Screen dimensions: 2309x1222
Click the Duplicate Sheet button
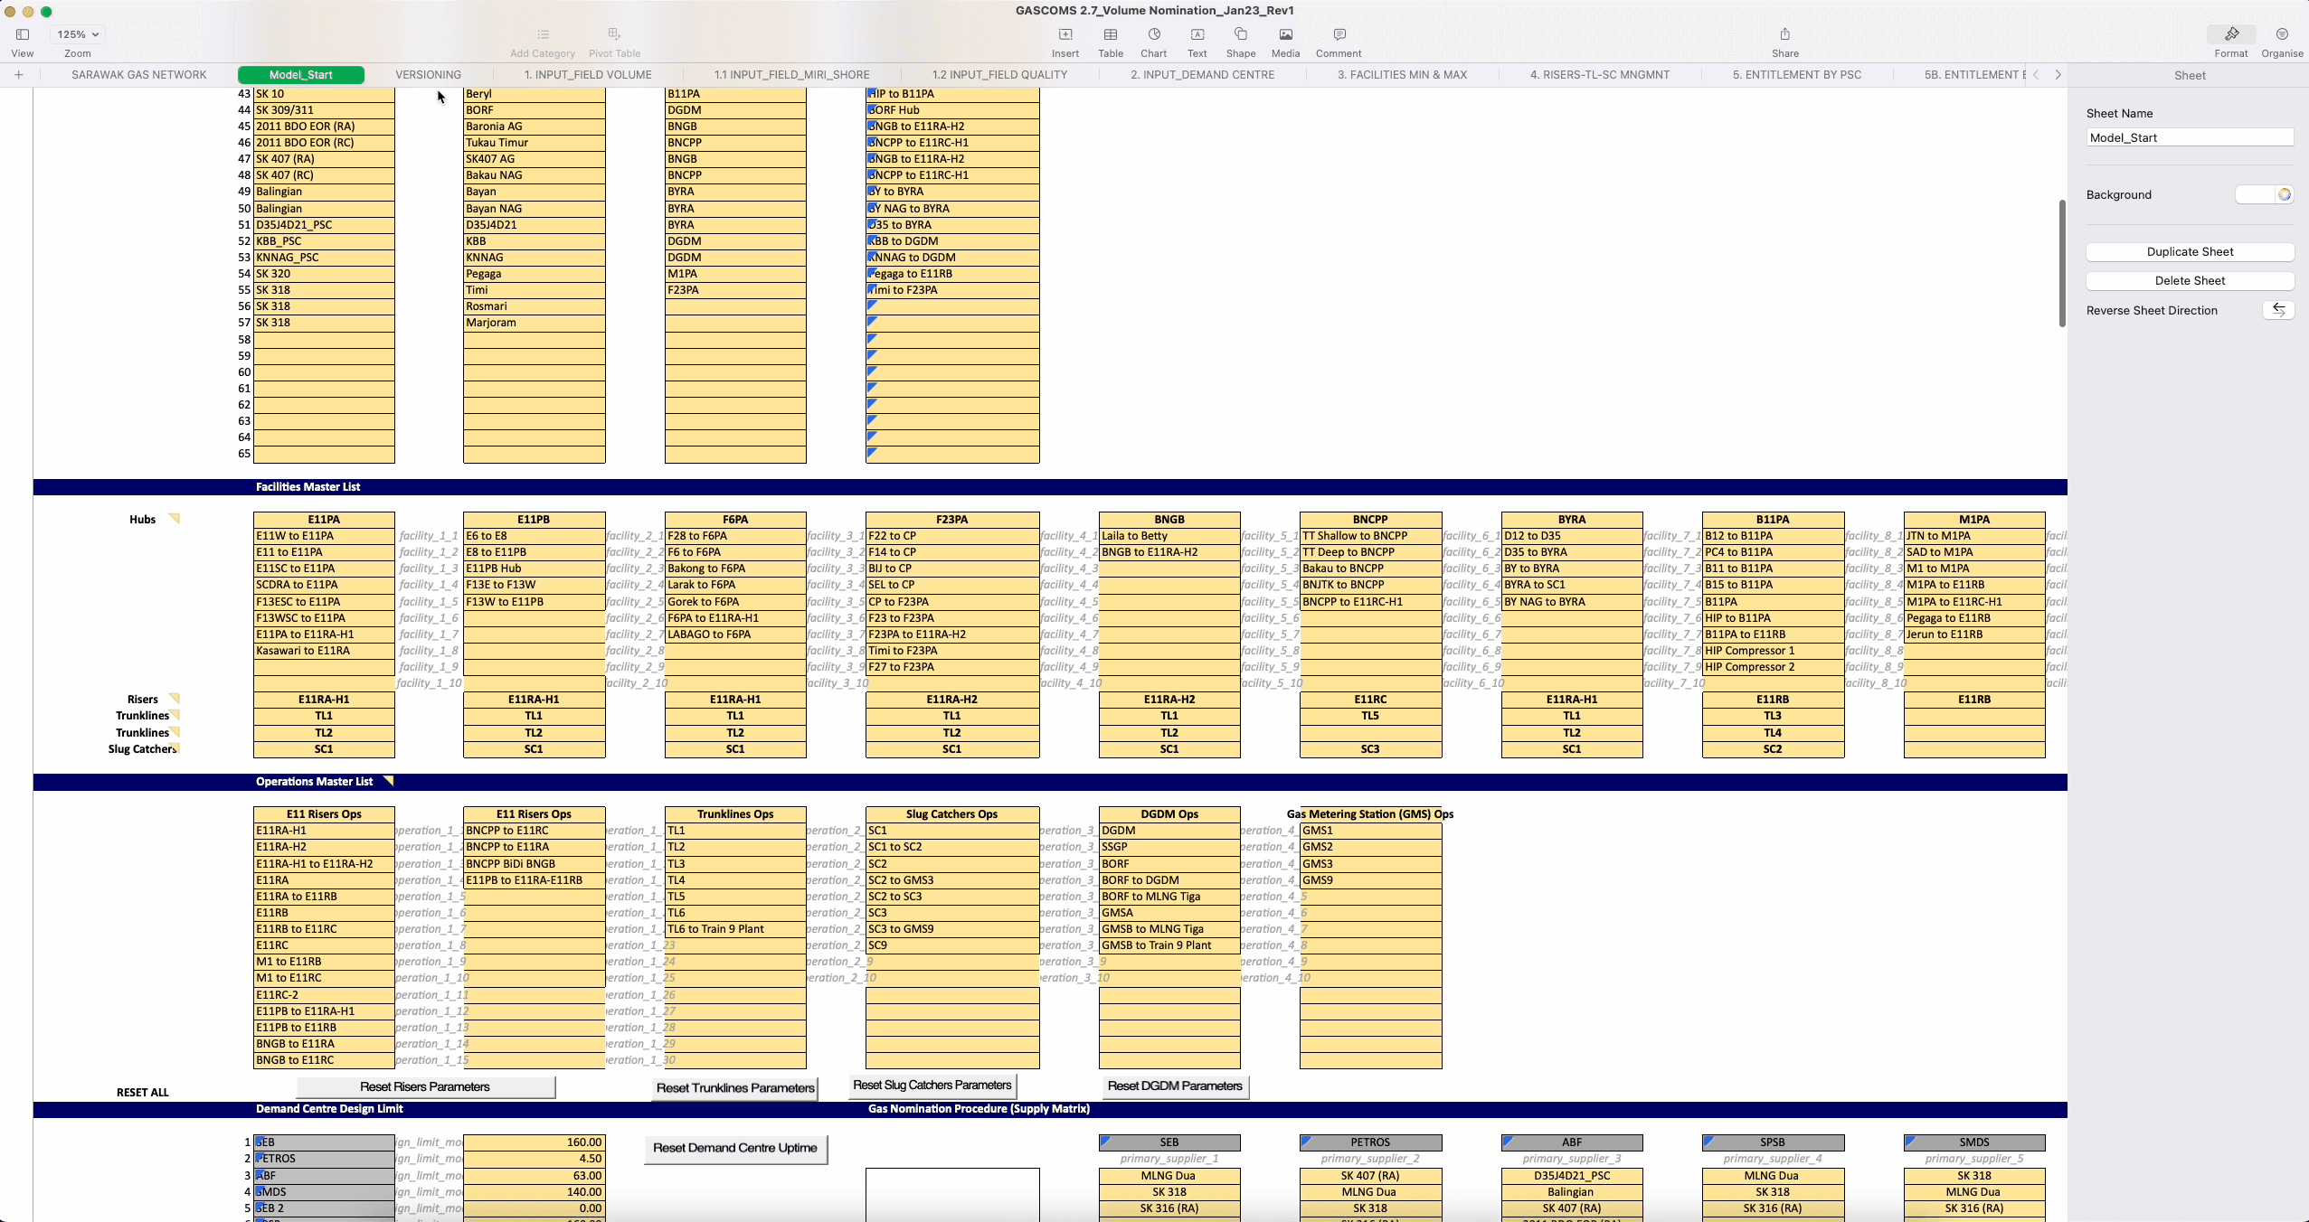[x=2189, y=252]
